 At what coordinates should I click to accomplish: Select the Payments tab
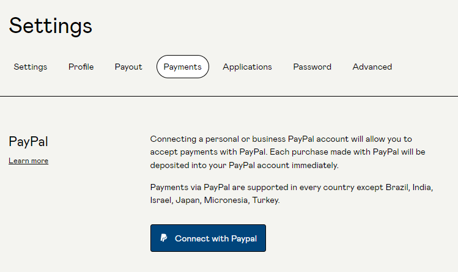coord(182,67)
